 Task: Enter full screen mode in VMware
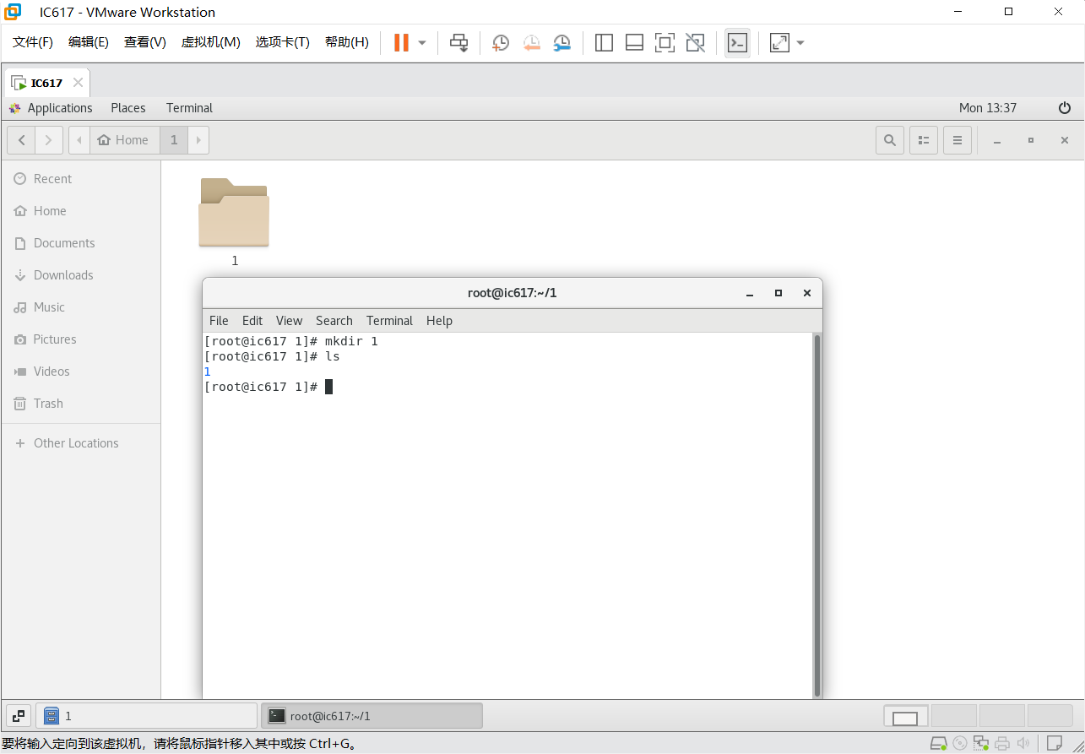pos(665,42)
